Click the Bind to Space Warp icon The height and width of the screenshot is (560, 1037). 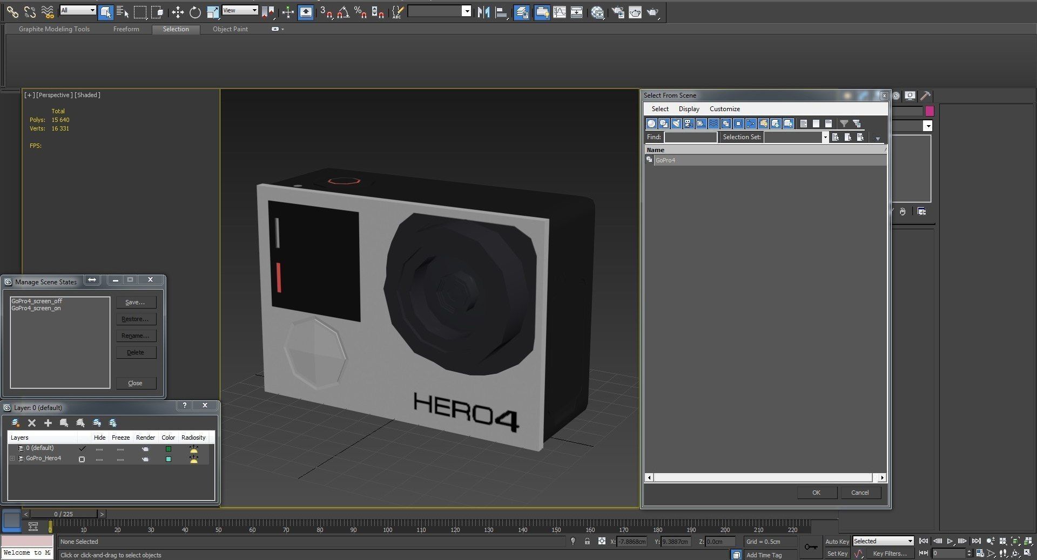[48, 12]
